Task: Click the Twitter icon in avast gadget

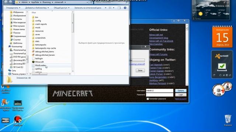Action: pos(224,75)
